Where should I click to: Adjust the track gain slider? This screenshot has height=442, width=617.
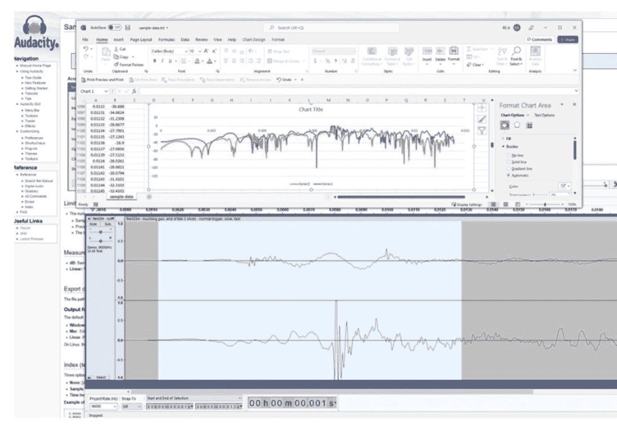point(101,232)
